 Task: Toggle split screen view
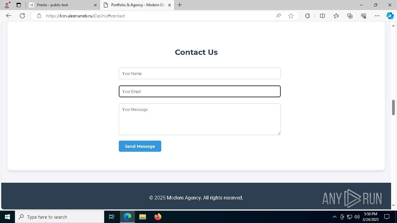pyautogui.click(x=322, y=16)
